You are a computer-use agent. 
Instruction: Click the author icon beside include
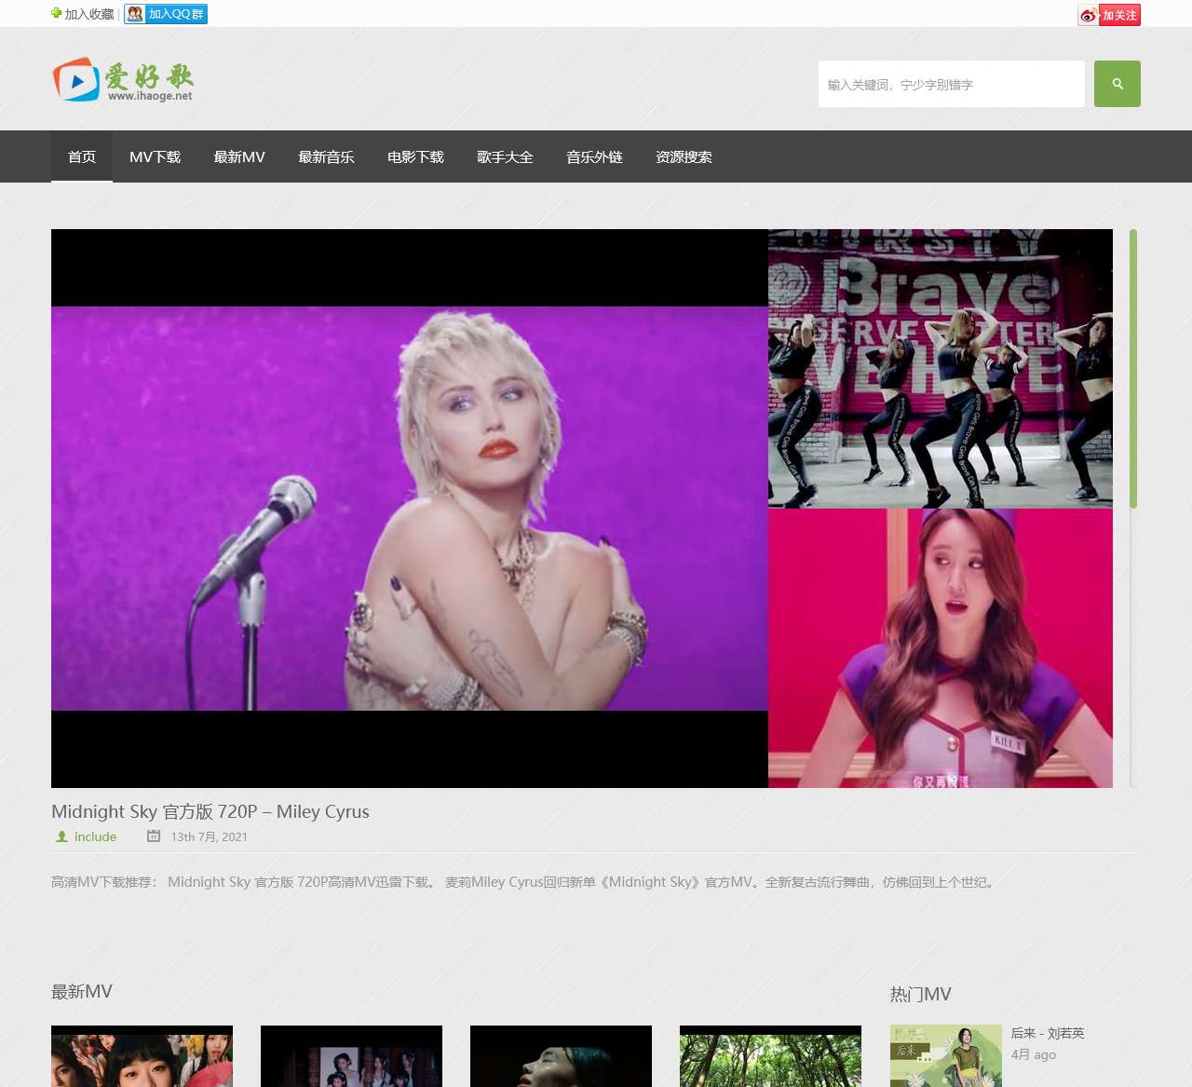point(61,836)
